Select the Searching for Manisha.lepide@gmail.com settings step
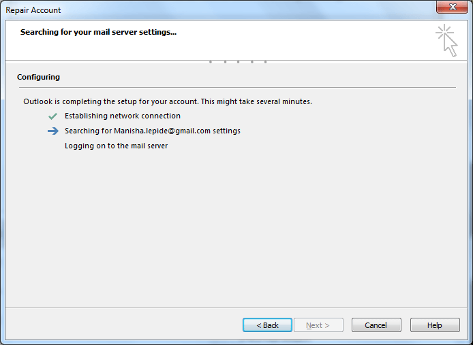 (x=153, y=131)
